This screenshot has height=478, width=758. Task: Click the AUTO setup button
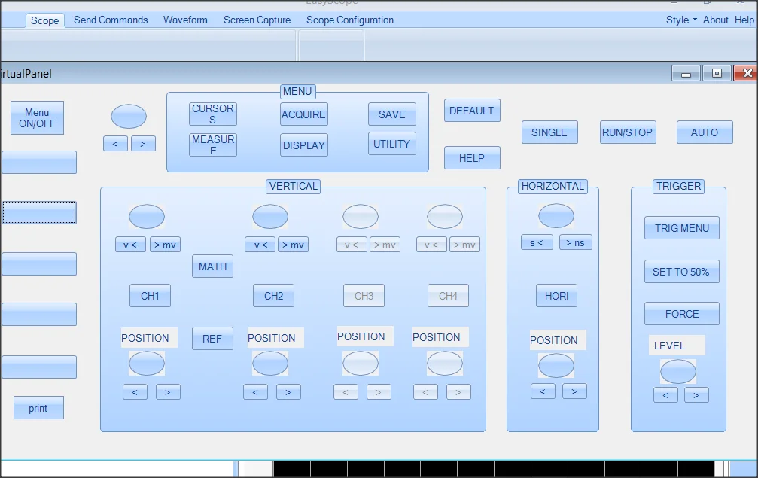704,132
